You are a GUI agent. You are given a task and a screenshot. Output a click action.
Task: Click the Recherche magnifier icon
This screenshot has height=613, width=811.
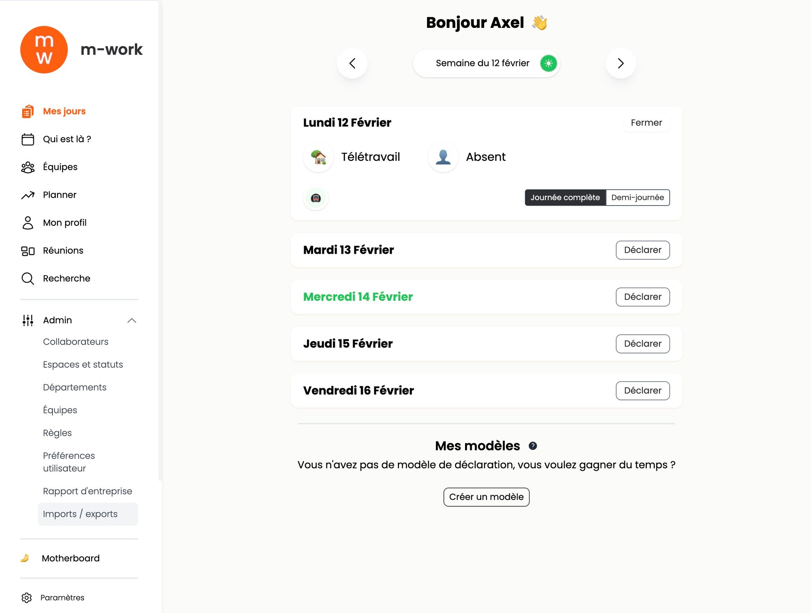pyautogui.click(x=28, y=279)
